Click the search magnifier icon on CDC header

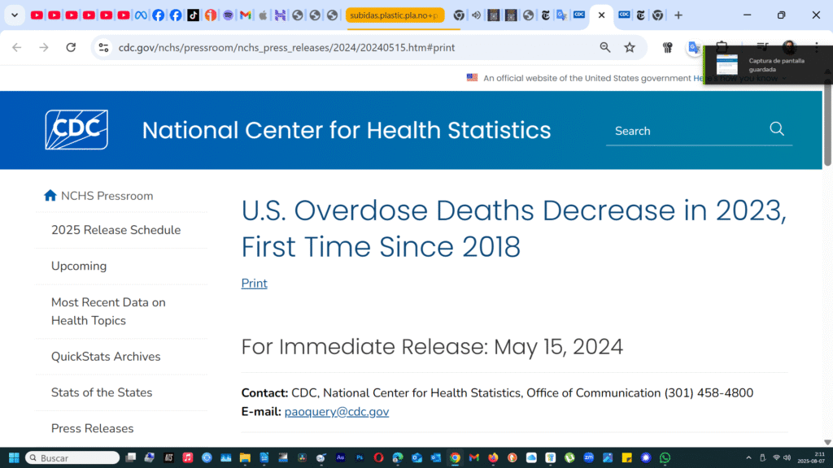click(776, 129)
